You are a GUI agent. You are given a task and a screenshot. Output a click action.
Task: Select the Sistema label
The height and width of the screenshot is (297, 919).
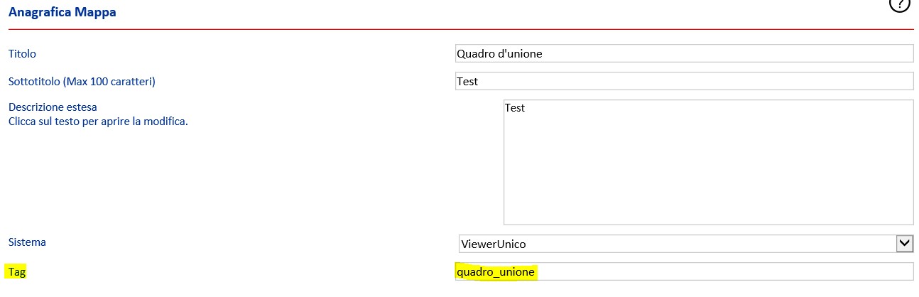click(27, 242)
